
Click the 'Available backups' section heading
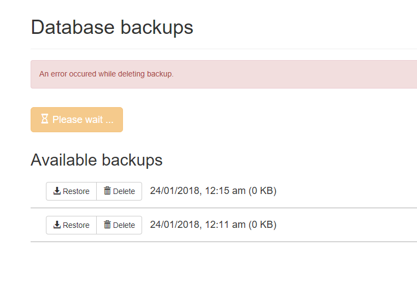[x=97, y=160]
